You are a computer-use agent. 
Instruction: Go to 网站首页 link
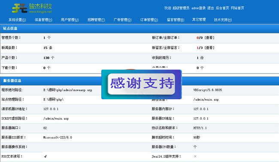[x=237, y=8]
